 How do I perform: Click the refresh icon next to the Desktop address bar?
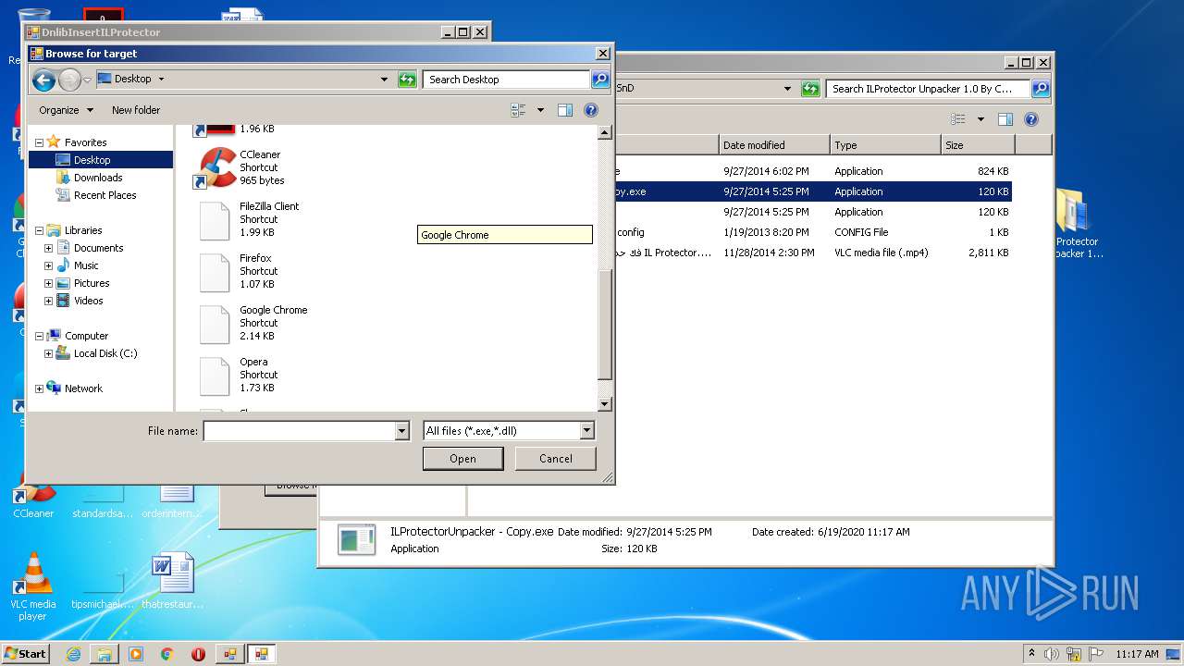click(407, 80)
